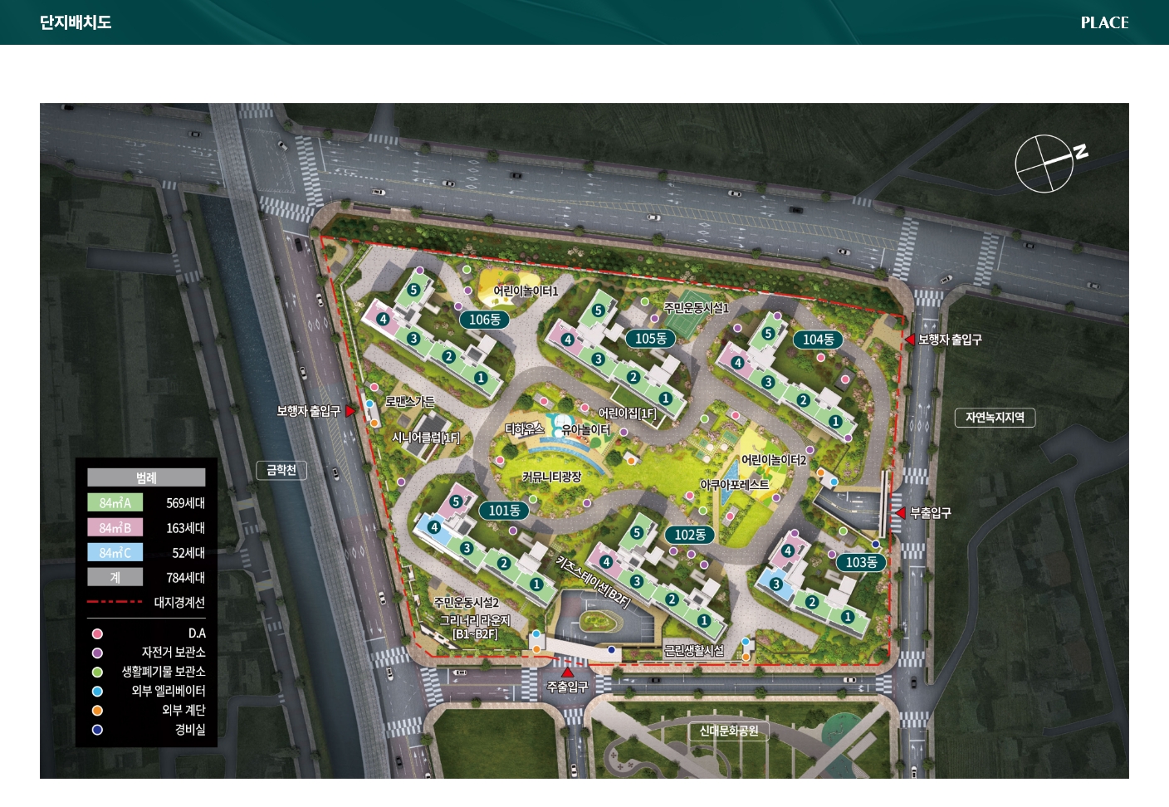Click the 금학천 stream label
Screen dimensions: 1169x807
[281, 470]
